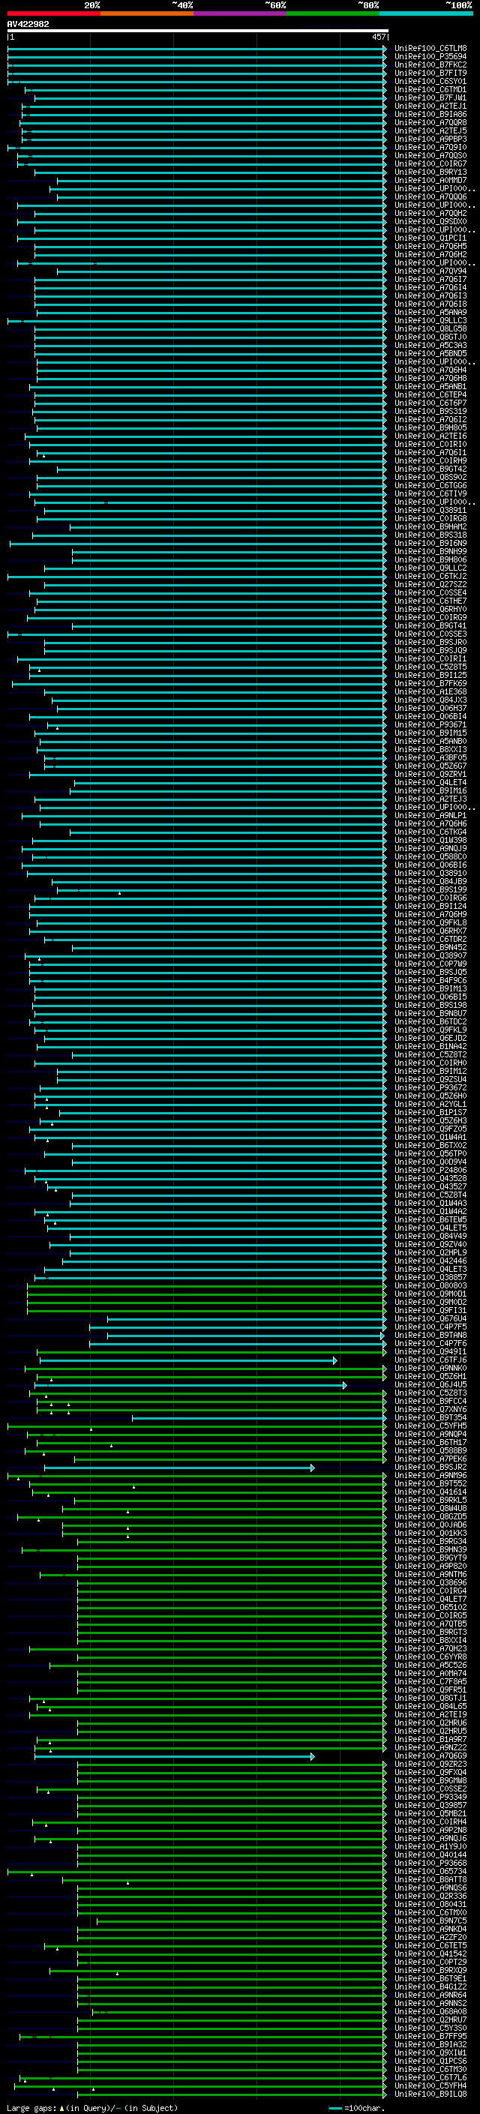Click the red ~20% identity legend segment
Screen dimensions: 480x2114
click(53, 13)
